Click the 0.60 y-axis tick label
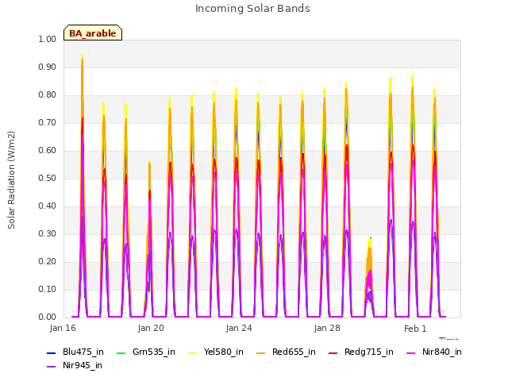 (x=48, y=150)
